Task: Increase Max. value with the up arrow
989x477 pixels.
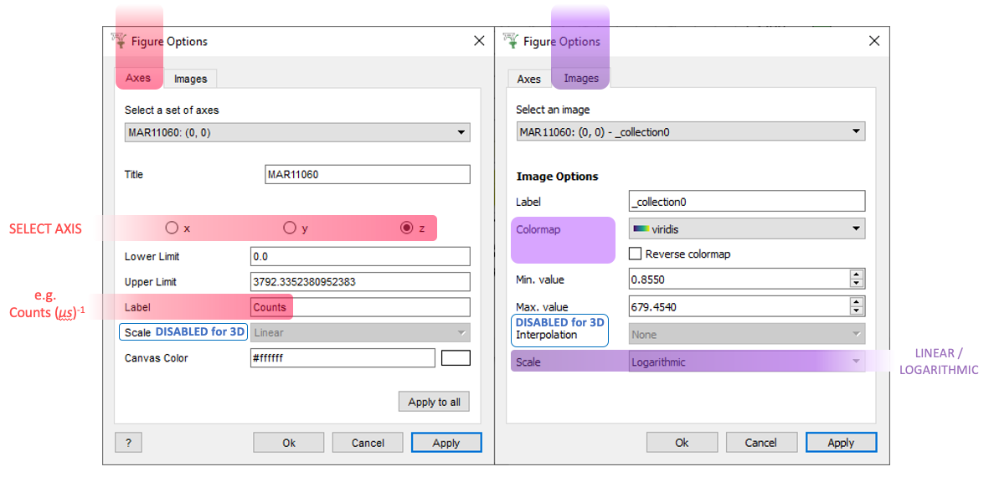Action: click(857, 302)
